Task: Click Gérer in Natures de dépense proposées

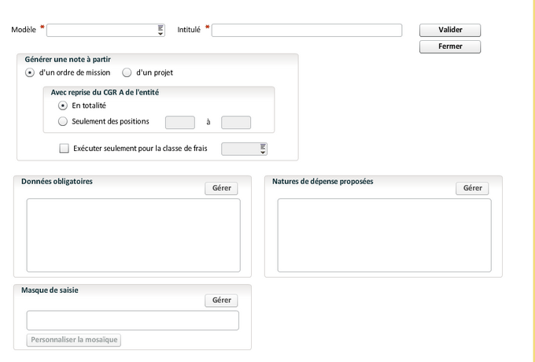Action: click(x=472, y=188)
